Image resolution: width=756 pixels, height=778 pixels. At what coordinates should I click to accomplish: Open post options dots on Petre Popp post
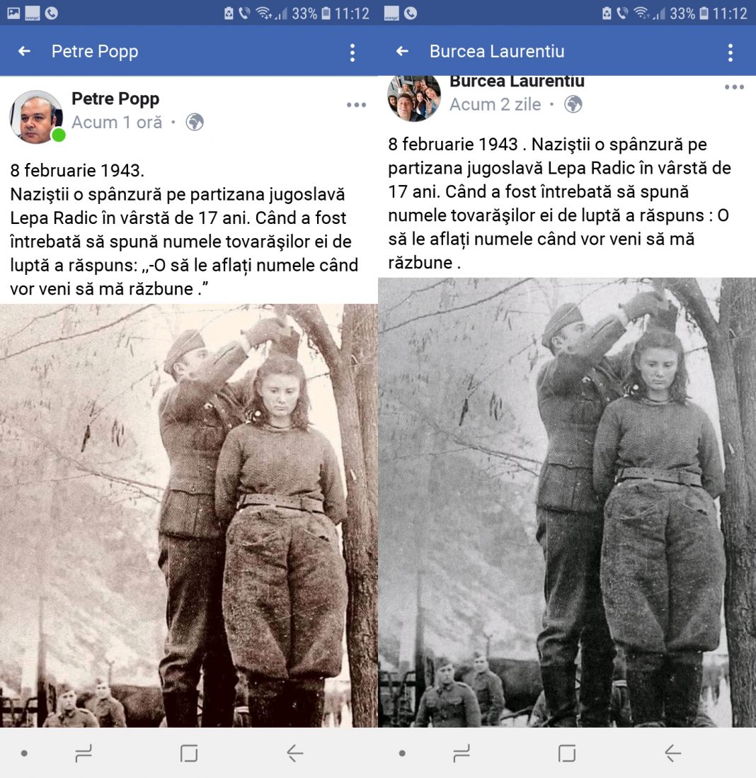coord(356,105)
